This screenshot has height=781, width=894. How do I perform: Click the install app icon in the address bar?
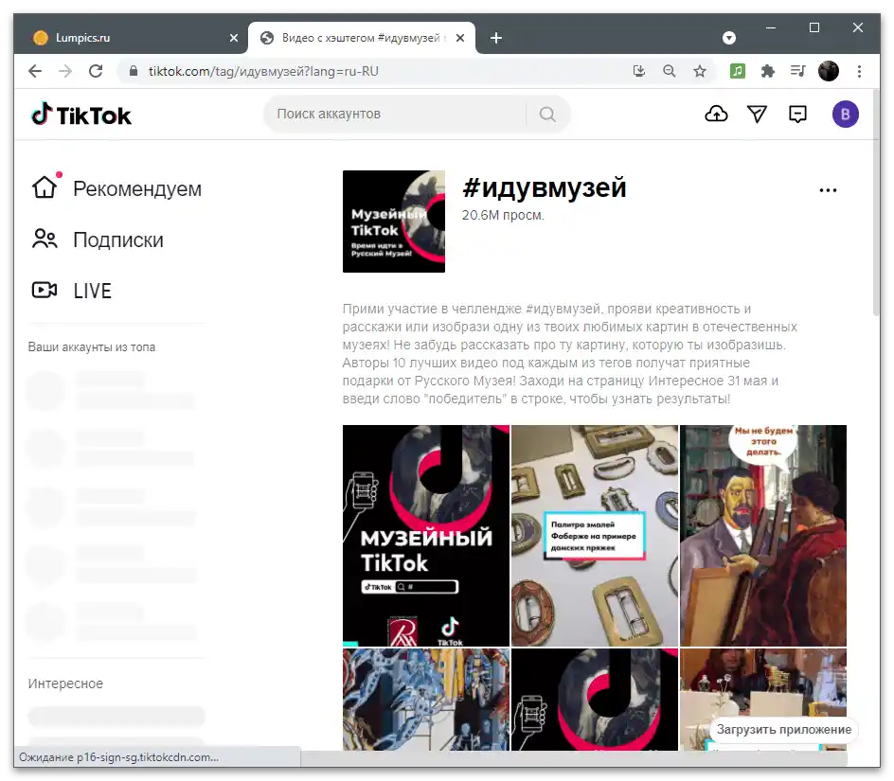coord(639,71)
